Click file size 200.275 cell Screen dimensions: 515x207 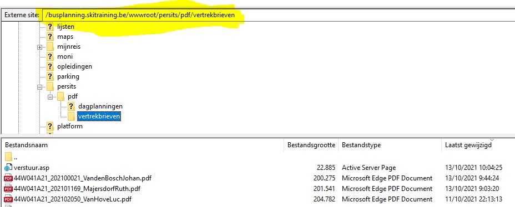(x=325, y=178)
